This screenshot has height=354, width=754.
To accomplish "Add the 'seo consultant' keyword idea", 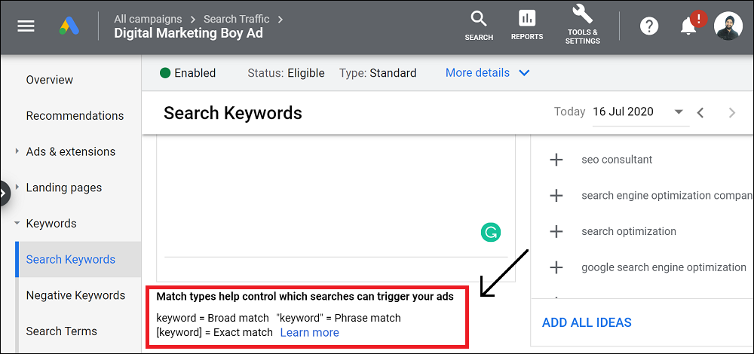I will click(x=556, y=160).
